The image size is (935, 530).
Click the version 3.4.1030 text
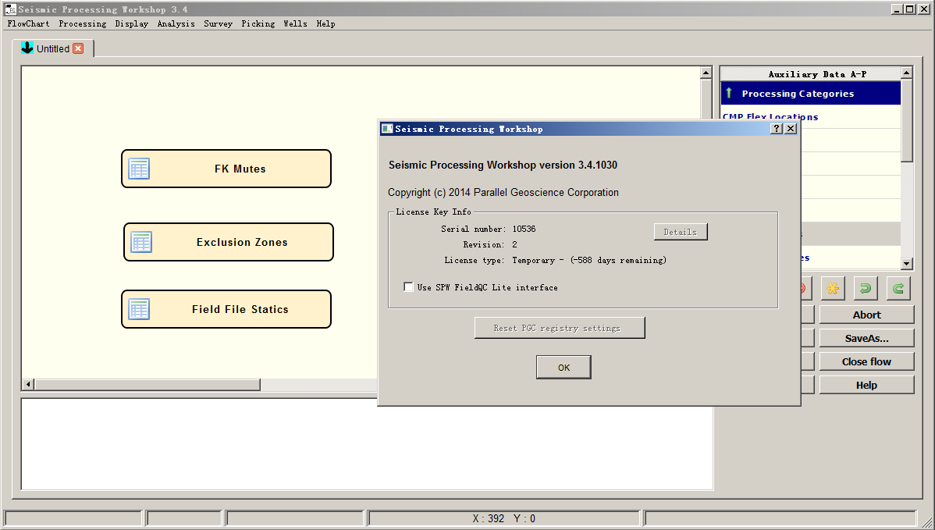click(503, 165)
